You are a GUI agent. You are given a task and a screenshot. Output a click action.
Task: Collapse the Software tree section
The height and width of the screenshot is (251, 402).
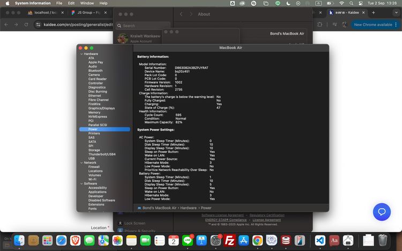pyautogui.click(x=81, y=183)
